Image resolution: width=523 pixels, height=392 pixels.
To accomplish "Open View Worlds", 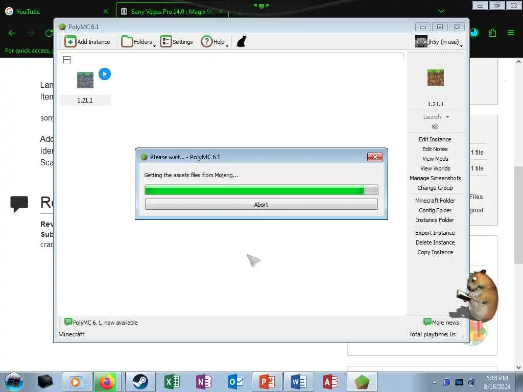I will pos(435,168).
